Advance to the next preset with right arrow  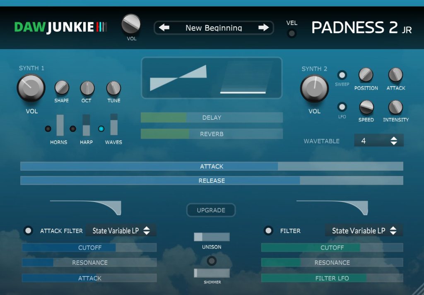(x=264, y=28)
